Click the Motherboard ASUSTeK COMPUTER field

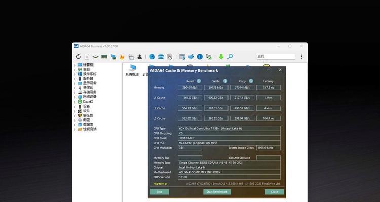(229, 172)
